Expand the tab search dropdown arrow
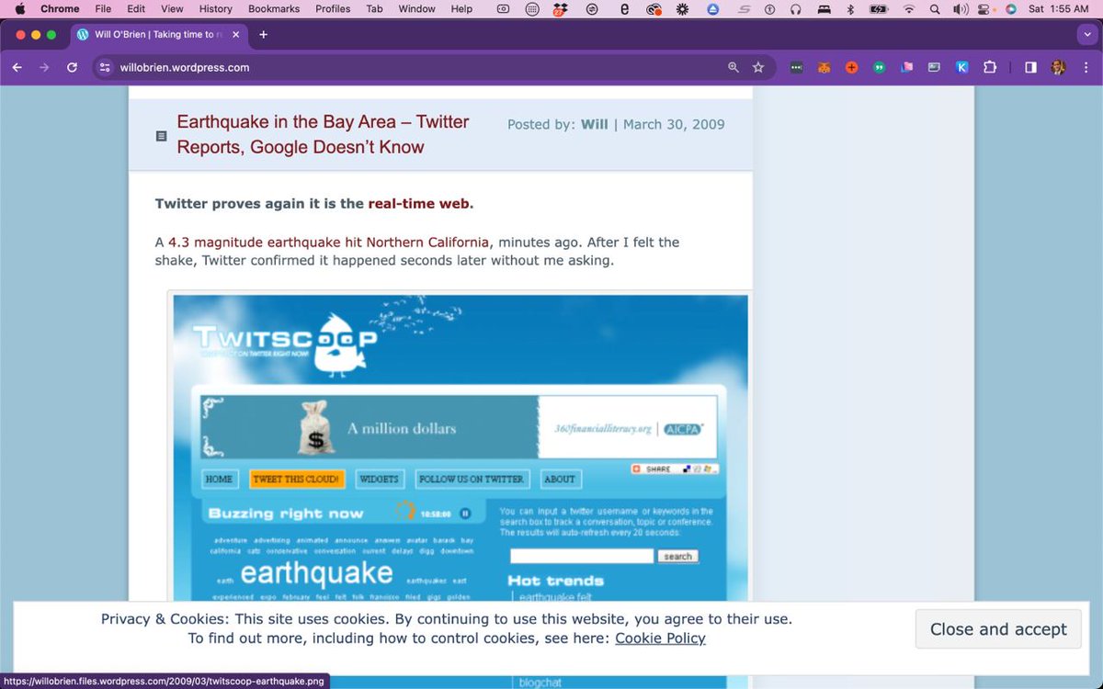Image resolution: width=1103 pixels, height=689 pixels. point(1086,35)
